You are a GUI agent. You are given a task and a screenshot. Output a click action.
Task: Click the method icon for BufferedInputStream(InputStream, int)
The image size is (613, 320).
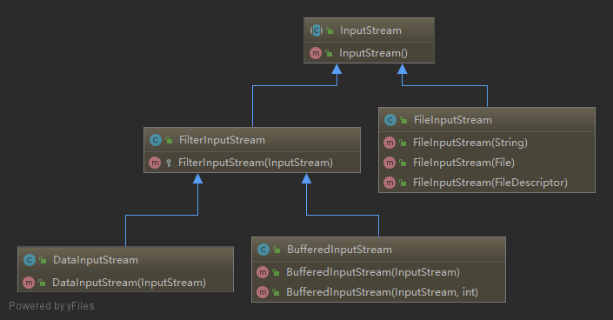(x=263, y=292)
